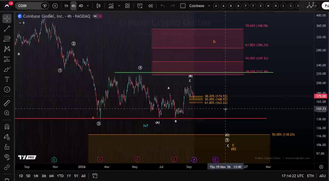Select the trend line drawing tool

[x=7, y=29]
